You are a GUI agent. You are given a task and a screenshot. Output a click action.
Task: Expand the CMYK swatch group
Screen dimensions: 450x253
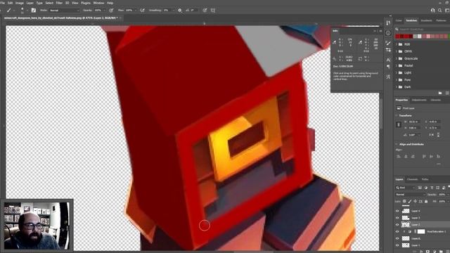(x=397, y=51)
